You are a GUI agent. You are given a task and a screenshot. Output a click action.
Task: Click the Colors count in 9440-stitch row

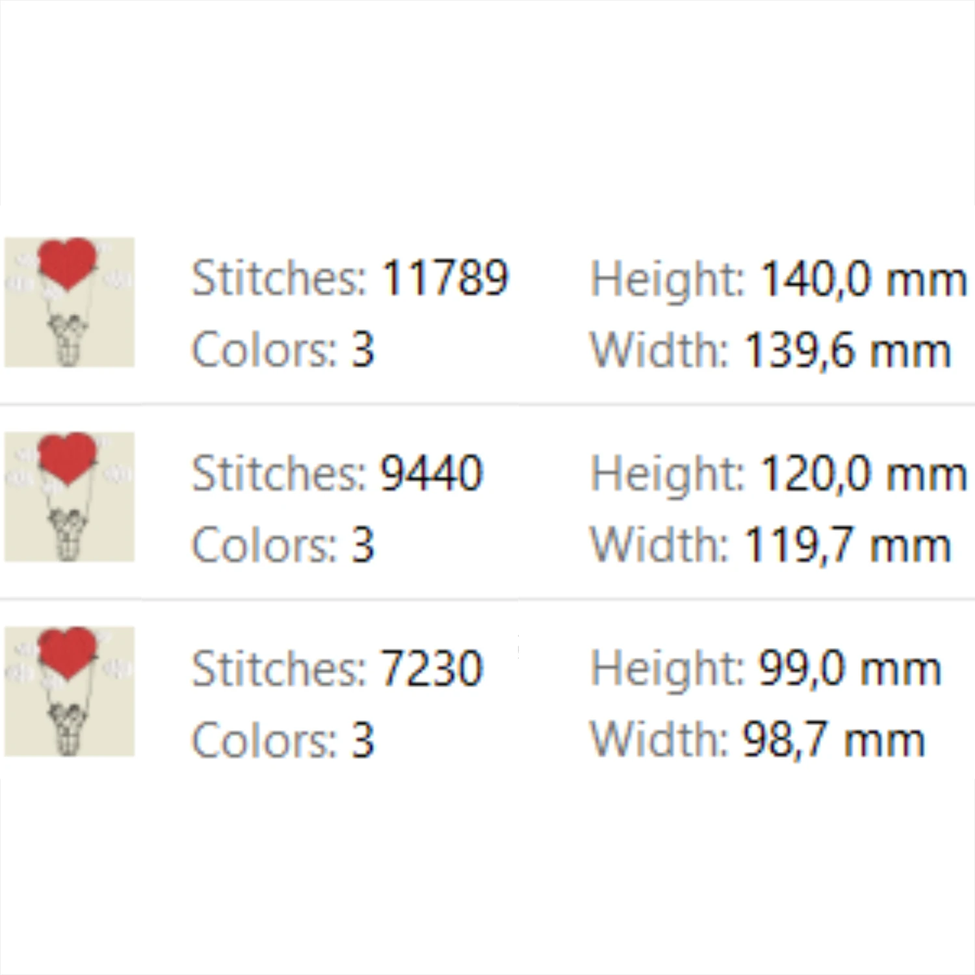pos(363,544)
